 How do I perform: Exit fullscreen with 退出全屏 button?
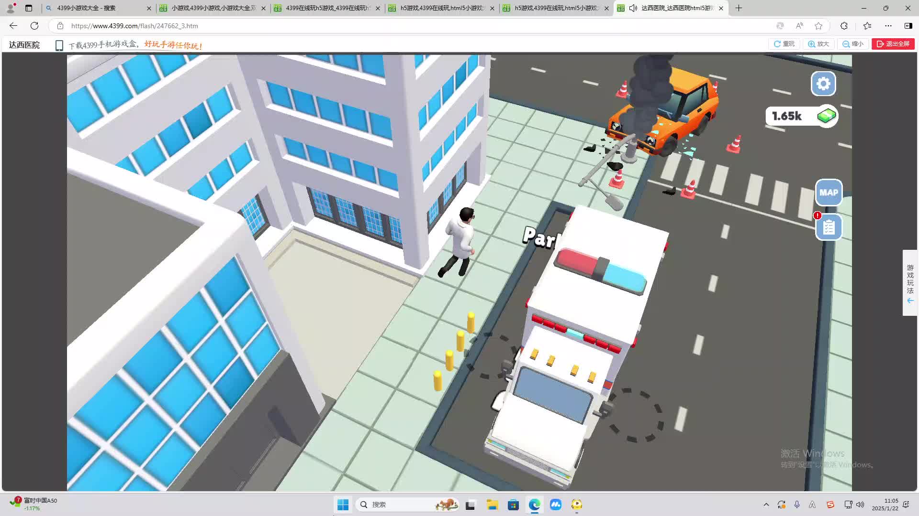893,44
